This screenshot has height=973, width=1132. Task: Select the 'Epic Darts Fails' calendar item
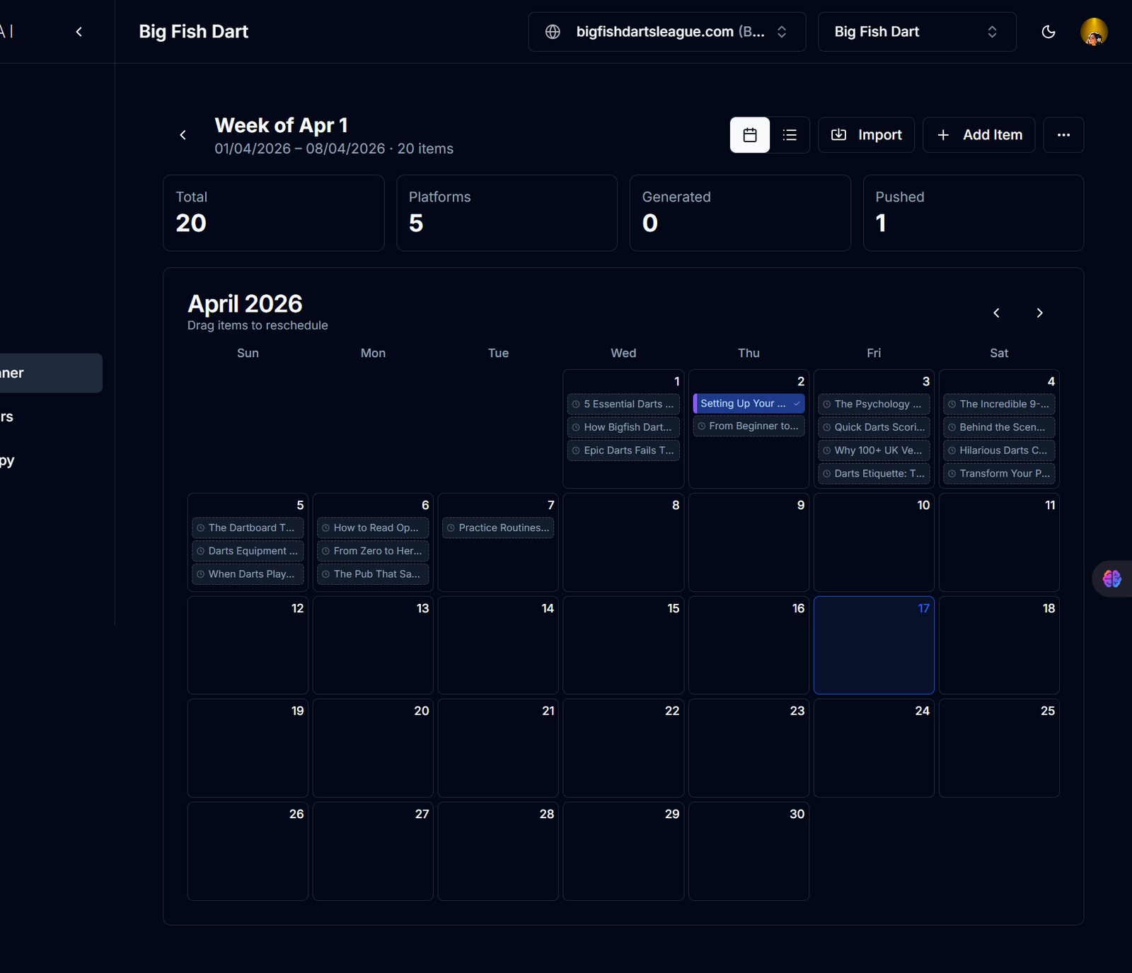tap(623, 450)
